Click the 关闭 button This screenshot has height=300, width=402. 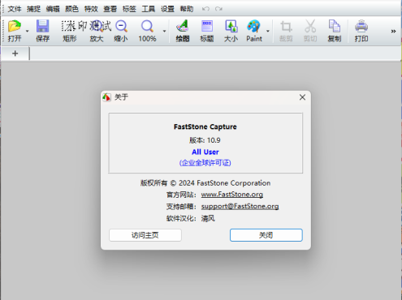266,235
